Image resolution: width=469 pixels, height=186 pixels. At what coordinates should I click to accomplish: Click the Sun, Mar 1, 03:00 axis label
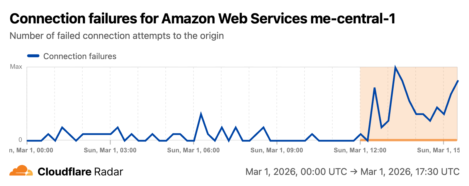click(x=110, y=150)
